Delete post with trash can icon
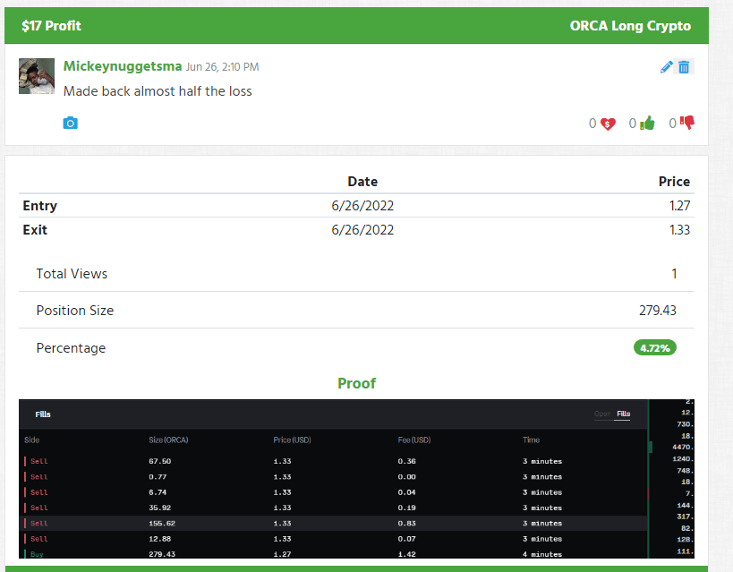The height and width of the screenshot is (572, 733). (684, 67)
